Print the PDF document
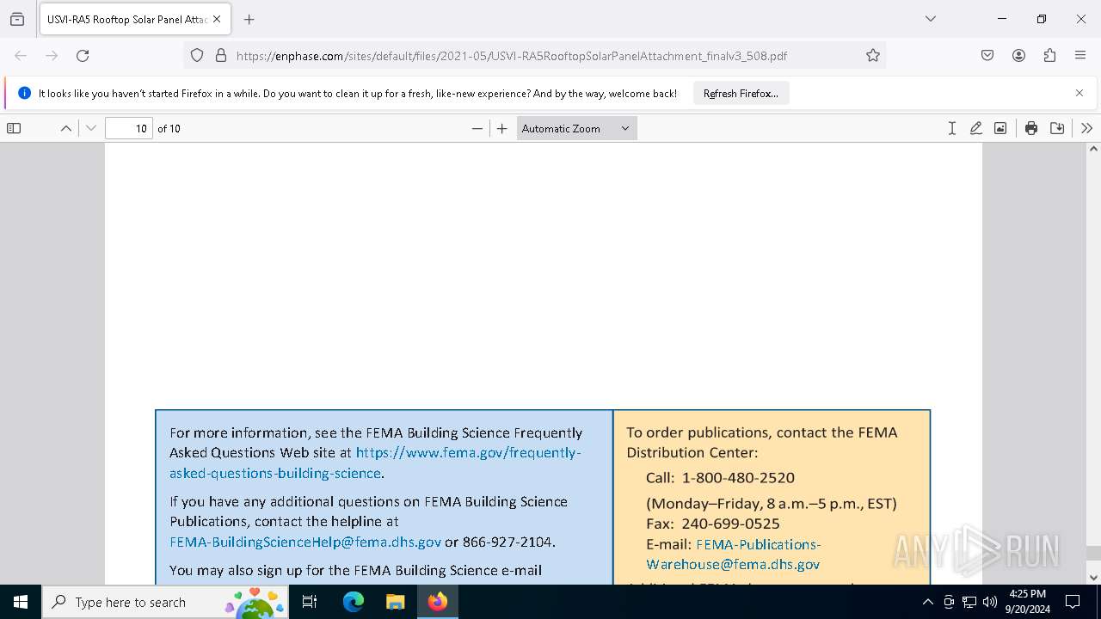This screenshot has height=619, width=1101. tap(1031, 128)
